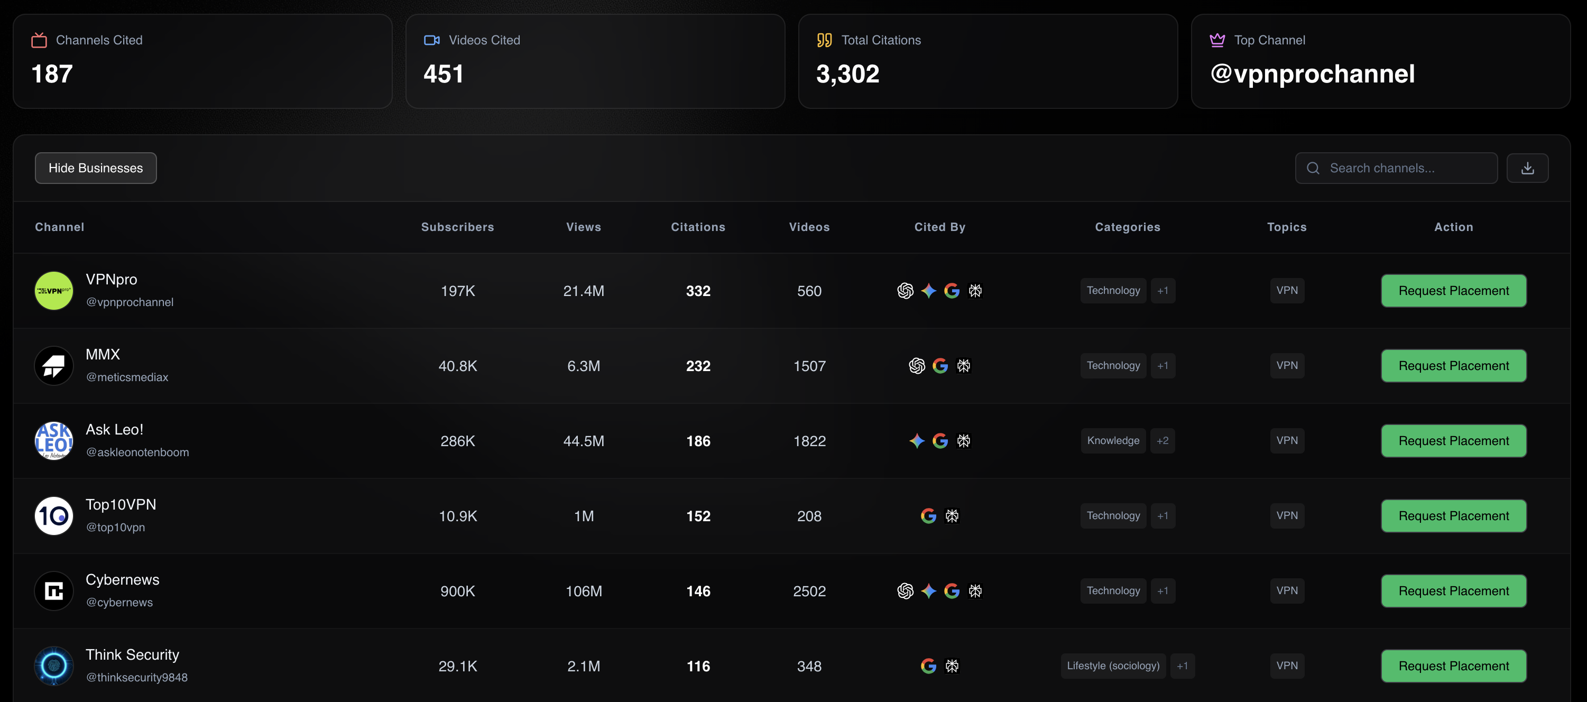1587x702 pixels.
Task: Click the Perplexity icon in MMX row
Action: point(964,366)
